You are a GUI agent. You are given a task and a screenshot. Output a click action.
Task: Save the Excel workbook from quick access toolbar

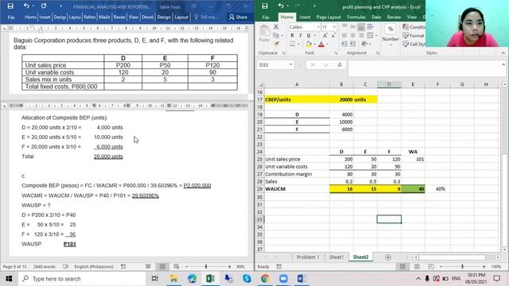coord(265,6)
